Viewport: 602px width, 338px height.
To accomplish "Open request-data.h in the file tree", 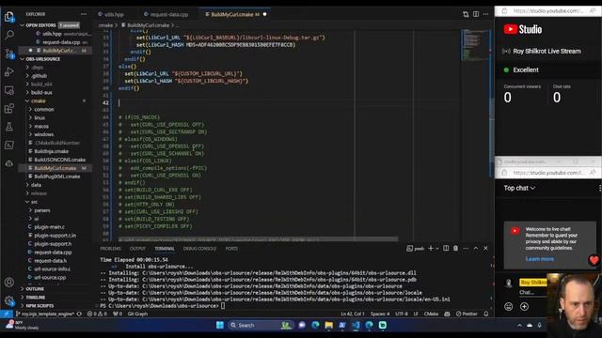I will [x=50, y=261].
